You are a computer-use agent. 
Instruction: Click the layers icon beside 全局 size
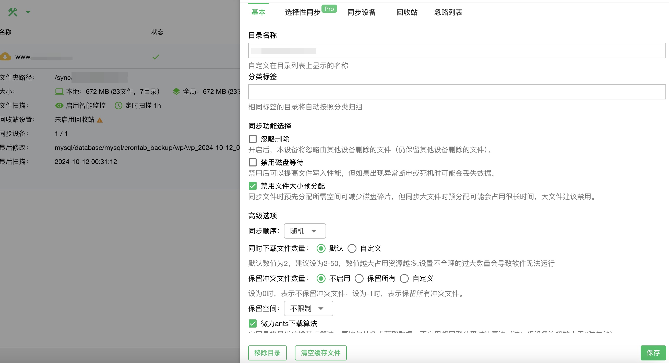[x=176, y=92]
